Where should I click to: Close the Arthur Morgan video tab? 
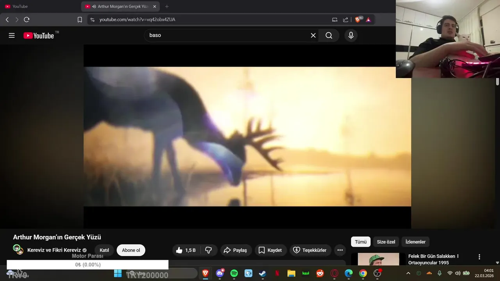[x=154, y=7]
